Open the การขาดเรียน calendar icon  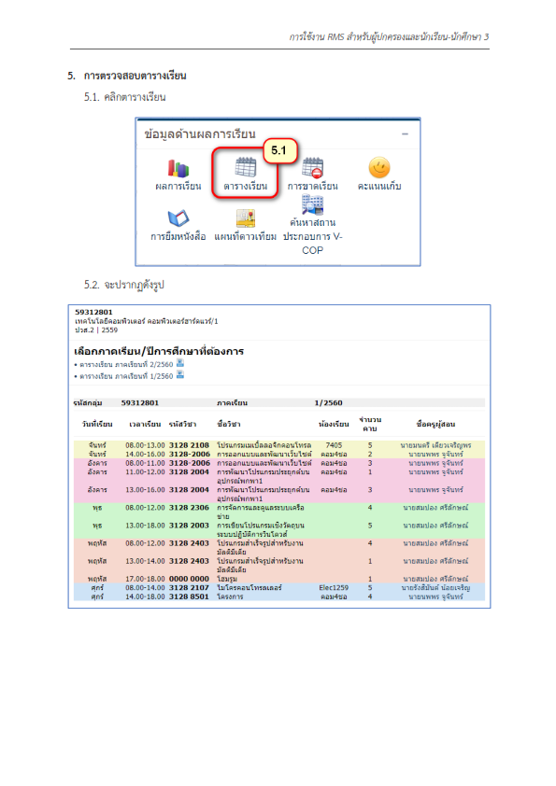313,167
